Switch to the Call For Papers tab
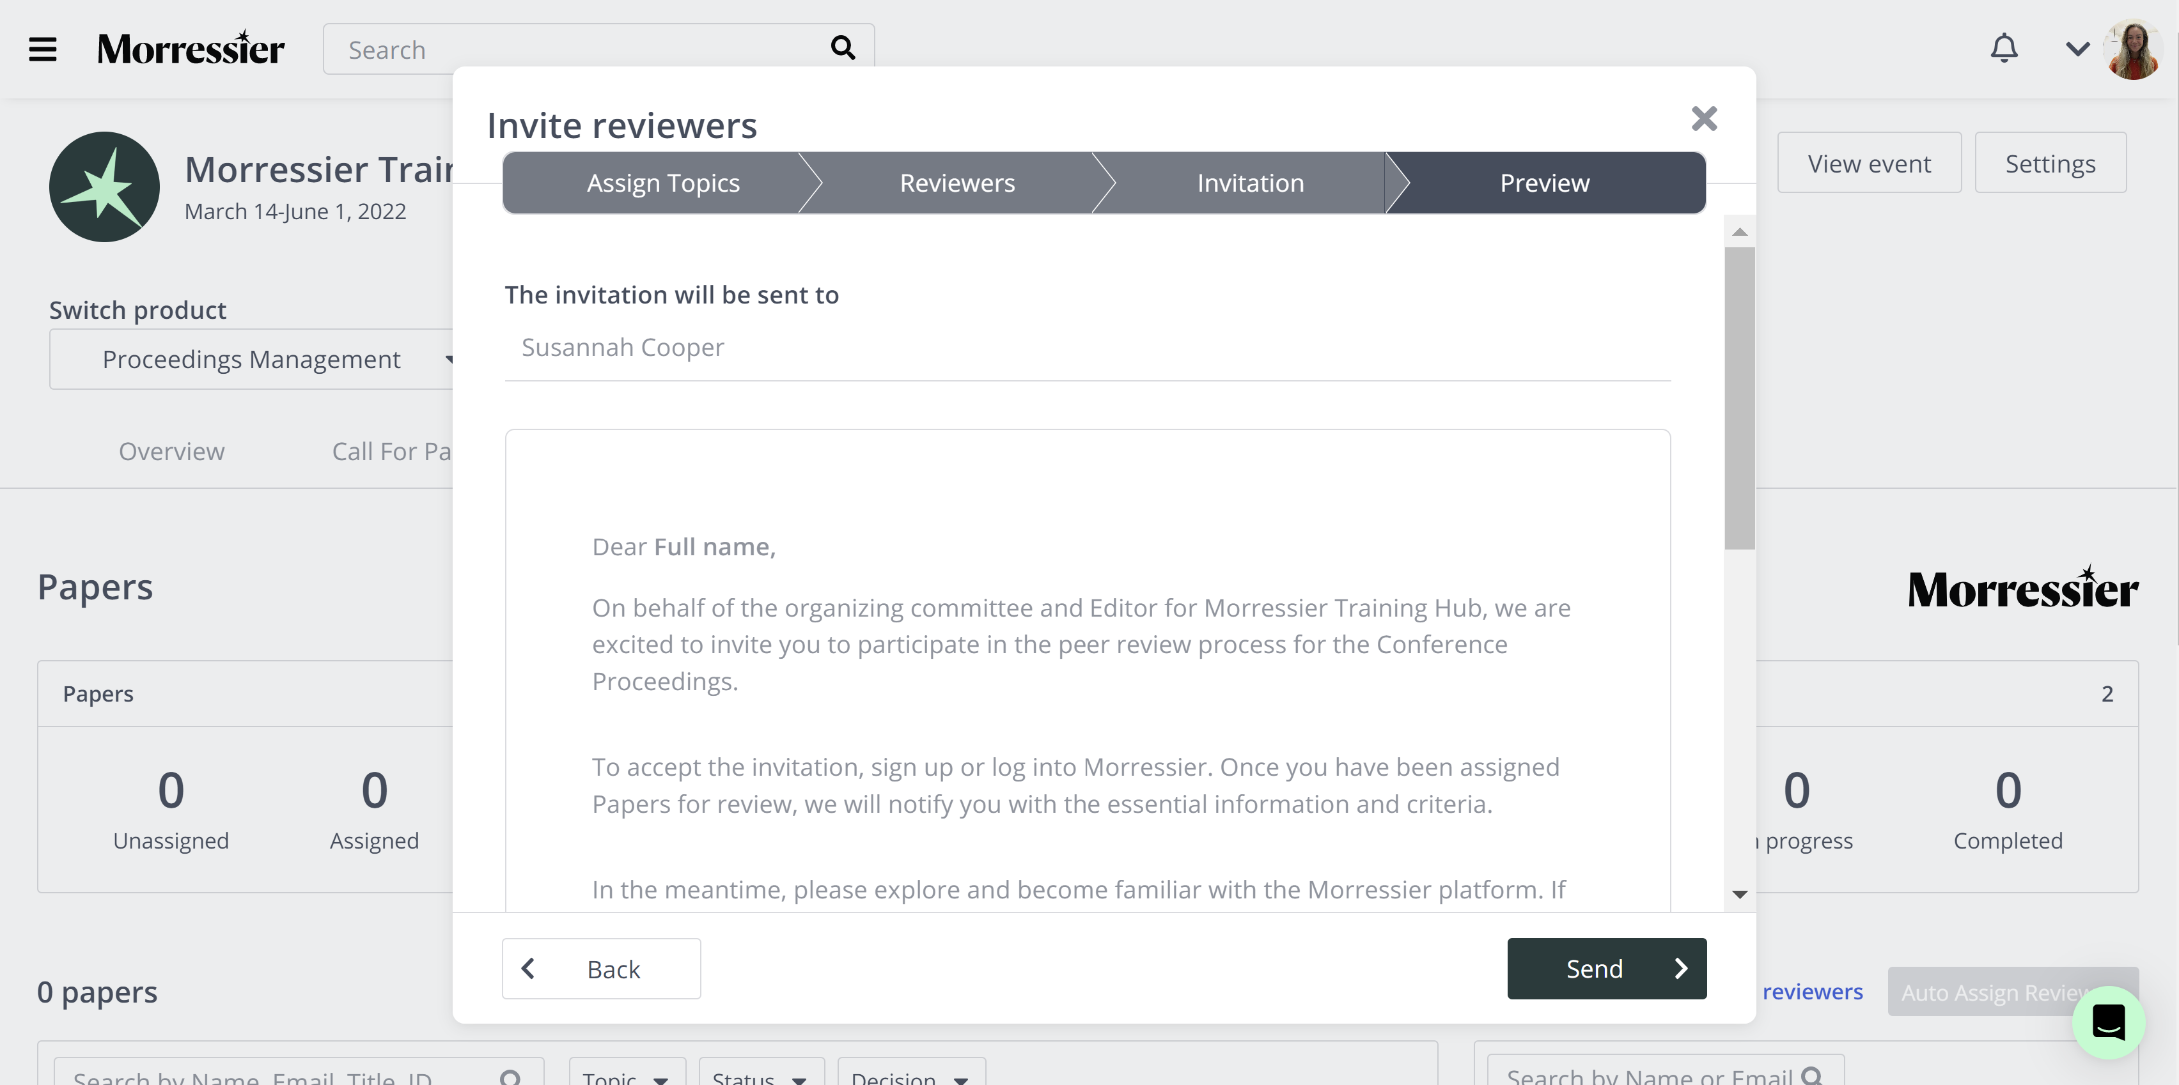This screenshot has width=2179, height=1085. click(x=392, y=450)
